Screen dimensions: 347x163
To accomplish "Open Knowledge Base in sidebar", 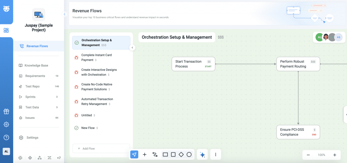I will pyautogui.click(x=37, y=65).
